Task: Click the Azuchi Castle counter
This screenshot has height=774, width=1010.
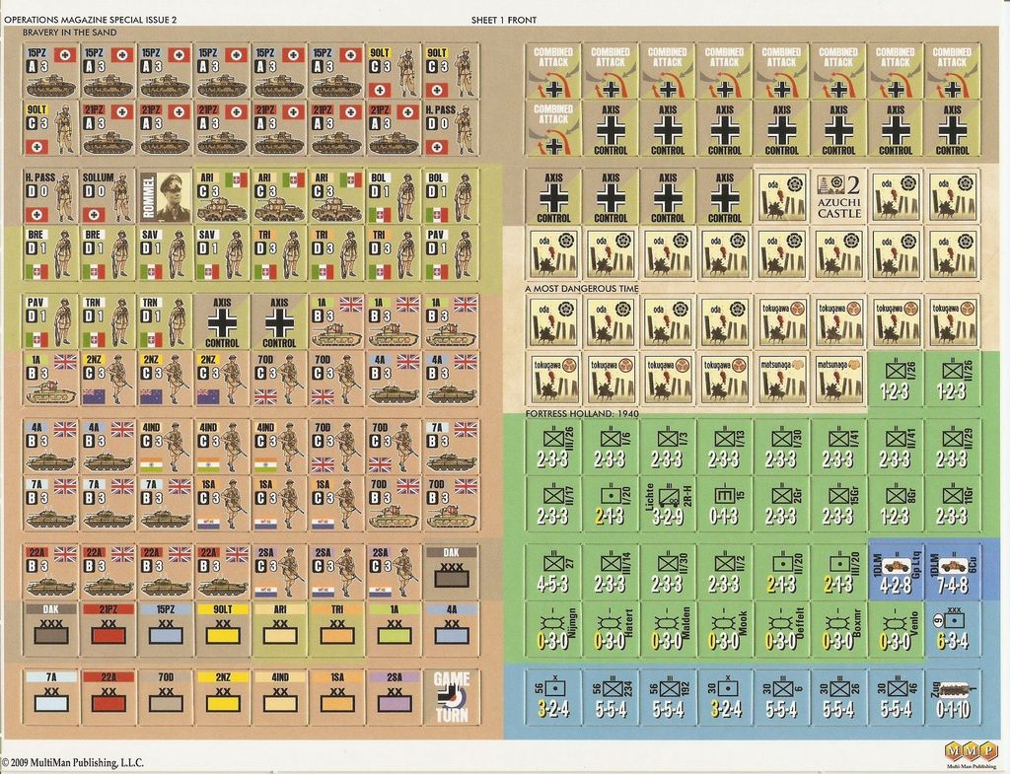Action: pyautogui.click(x=838, y=196)
